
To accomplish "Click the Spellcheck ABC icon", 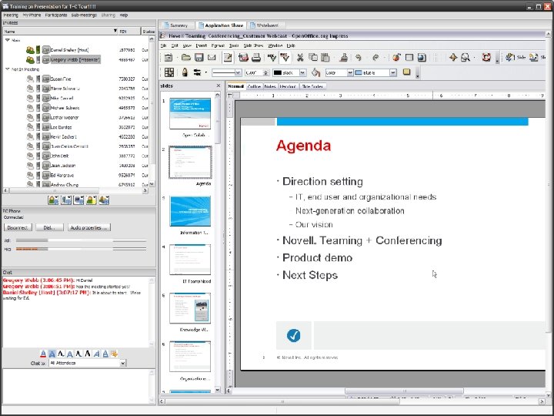I will tap(272, 57).
